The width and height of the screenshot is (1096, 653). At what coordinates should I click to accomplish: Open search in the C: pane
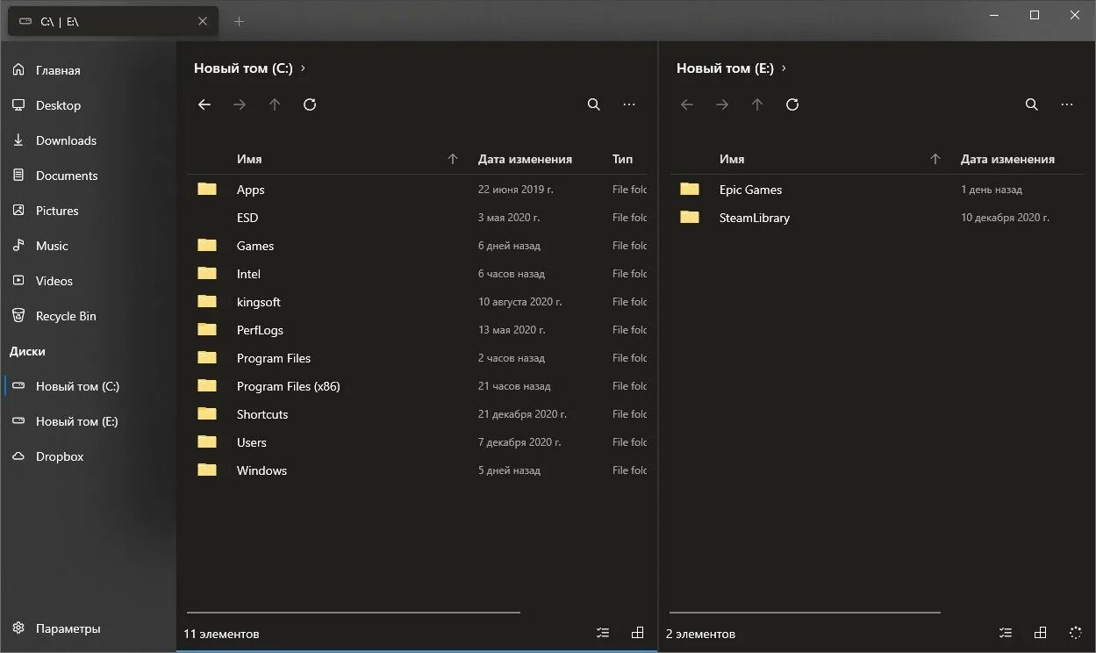594,104
